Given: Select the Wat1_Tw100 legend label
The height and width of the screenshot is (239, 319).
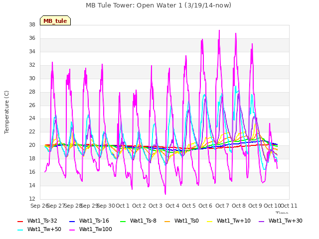Looking at the screenshot, I should (95, 229).
